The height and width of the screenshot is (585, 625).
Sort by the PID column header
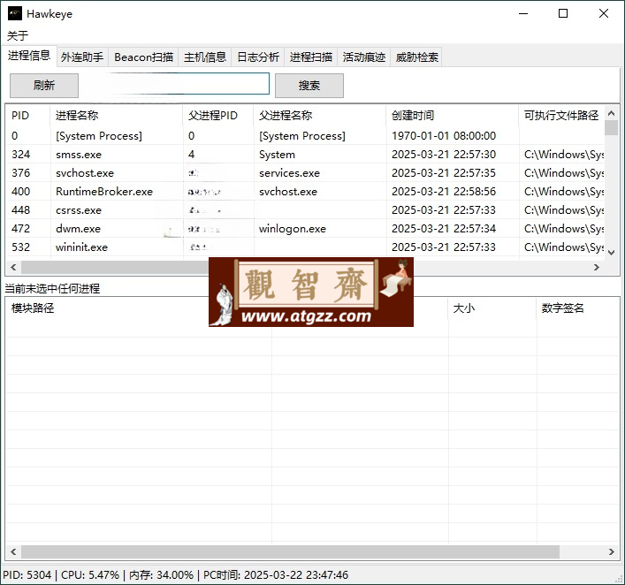27,116
